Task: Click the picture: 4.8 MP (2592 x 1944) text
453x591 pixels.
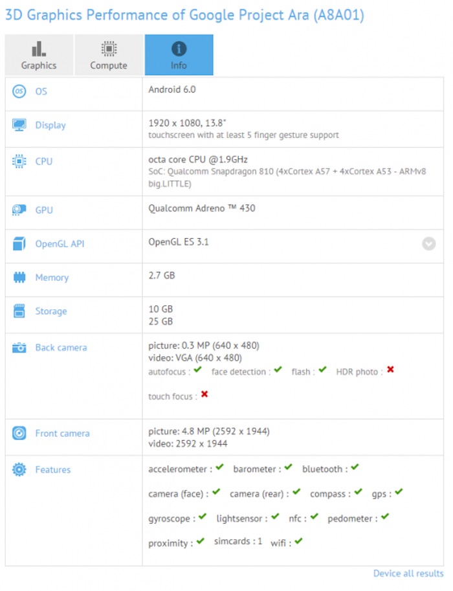Action: coord(209,431)
